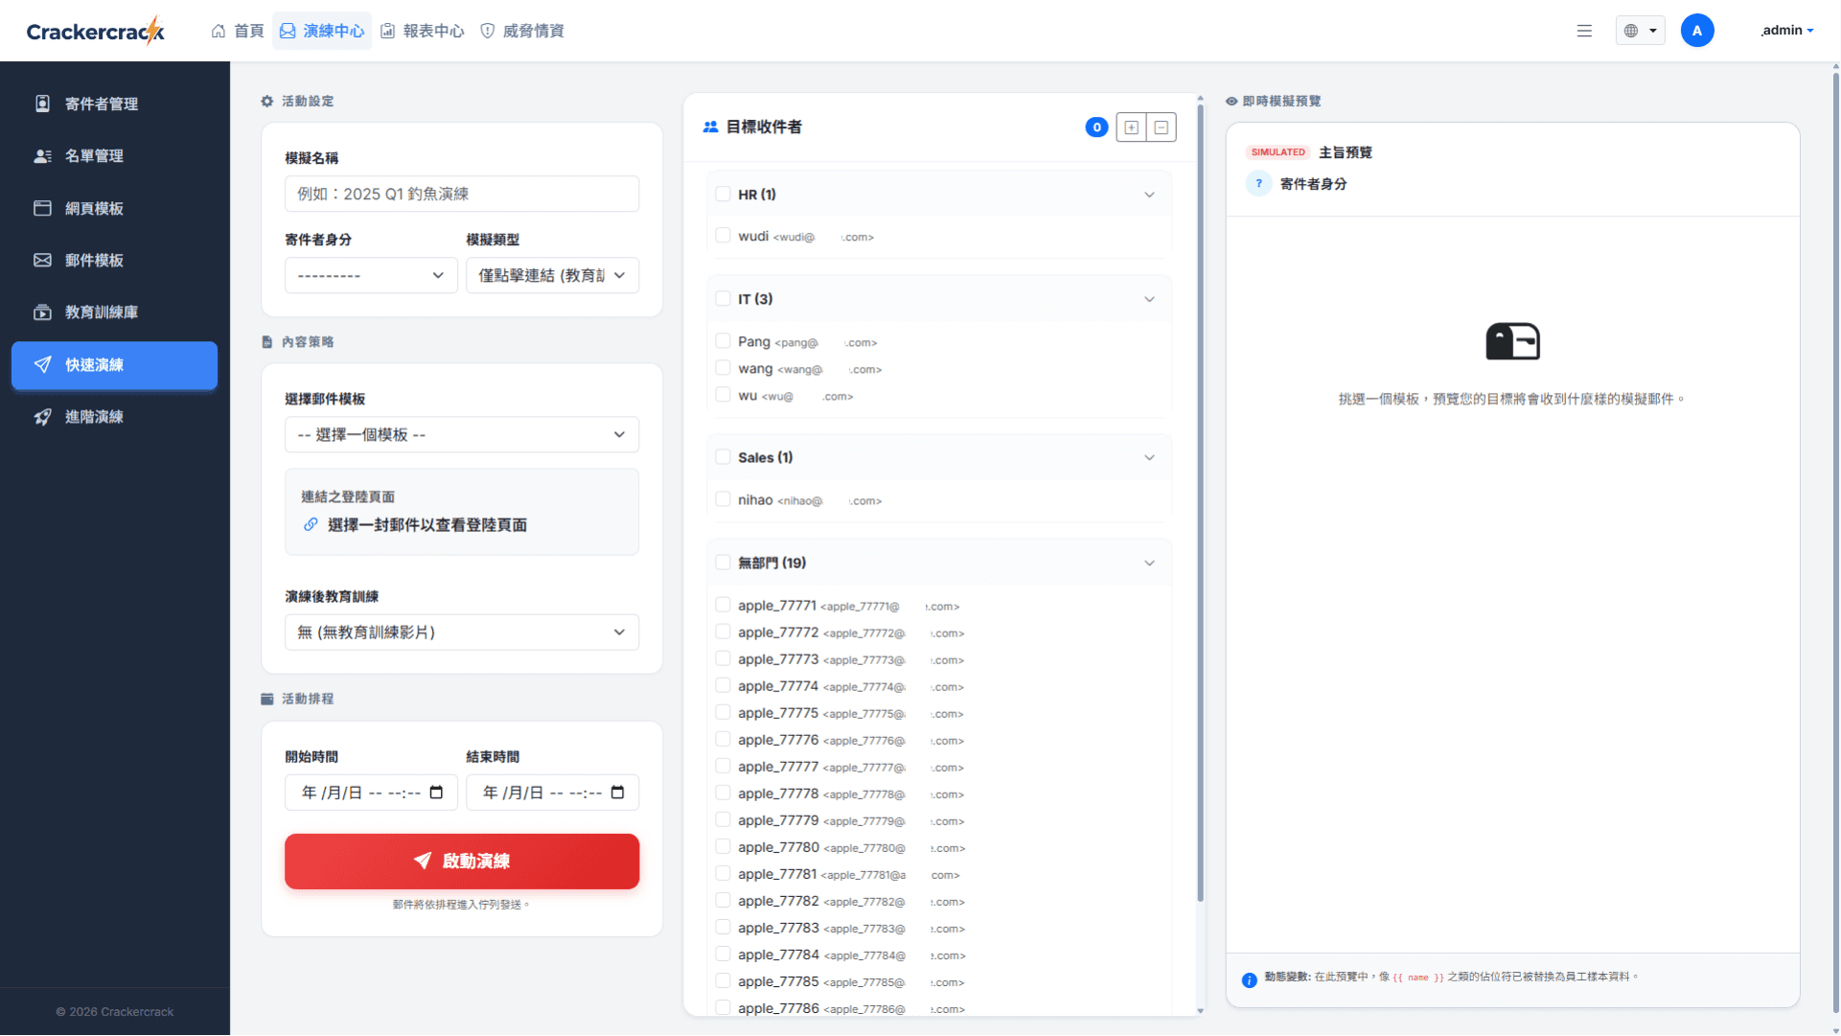
Task: Click the 啟動演練 launch button
Action: pos(462,861)
